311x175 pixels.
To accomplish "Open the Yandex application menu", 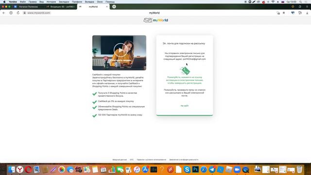I will coord(13,2).
